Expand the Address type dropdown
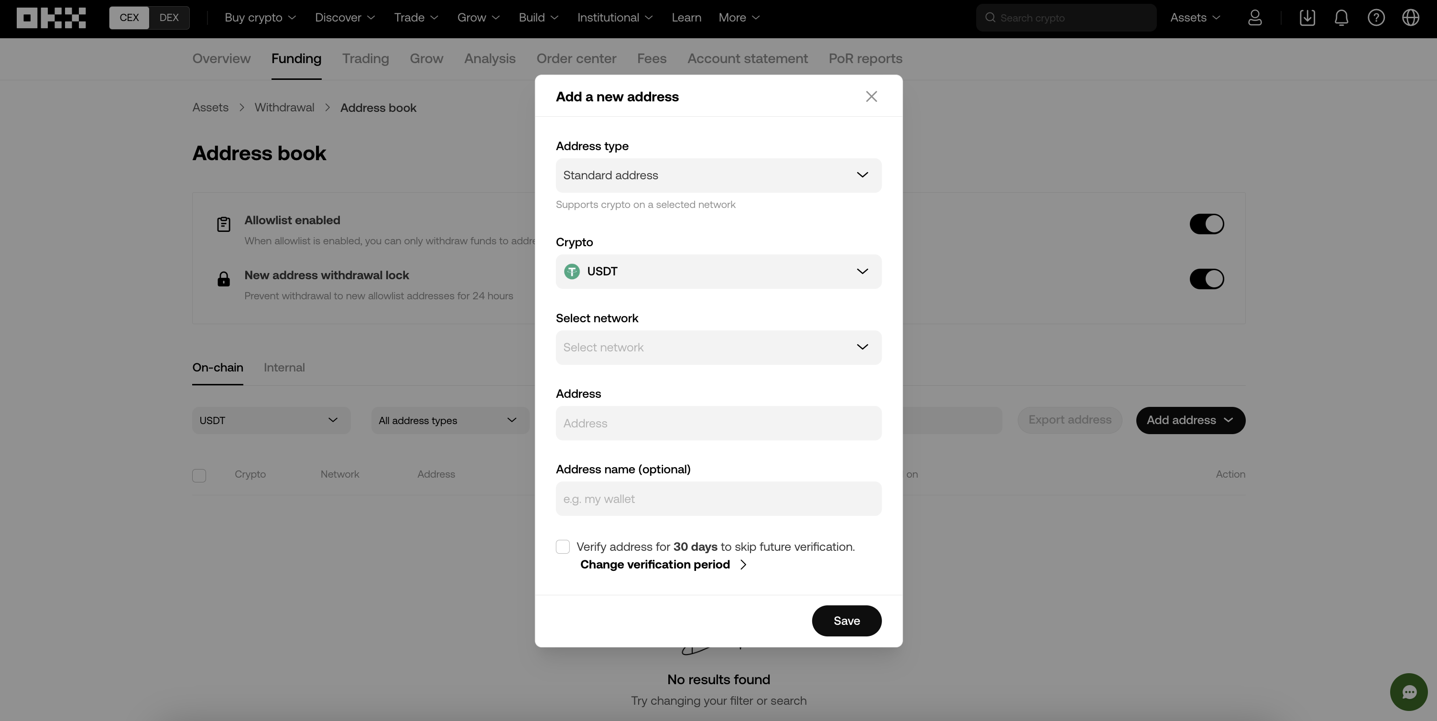This screenshot has width=1437, height=721. pyautogui.click(x=719, y=175)
